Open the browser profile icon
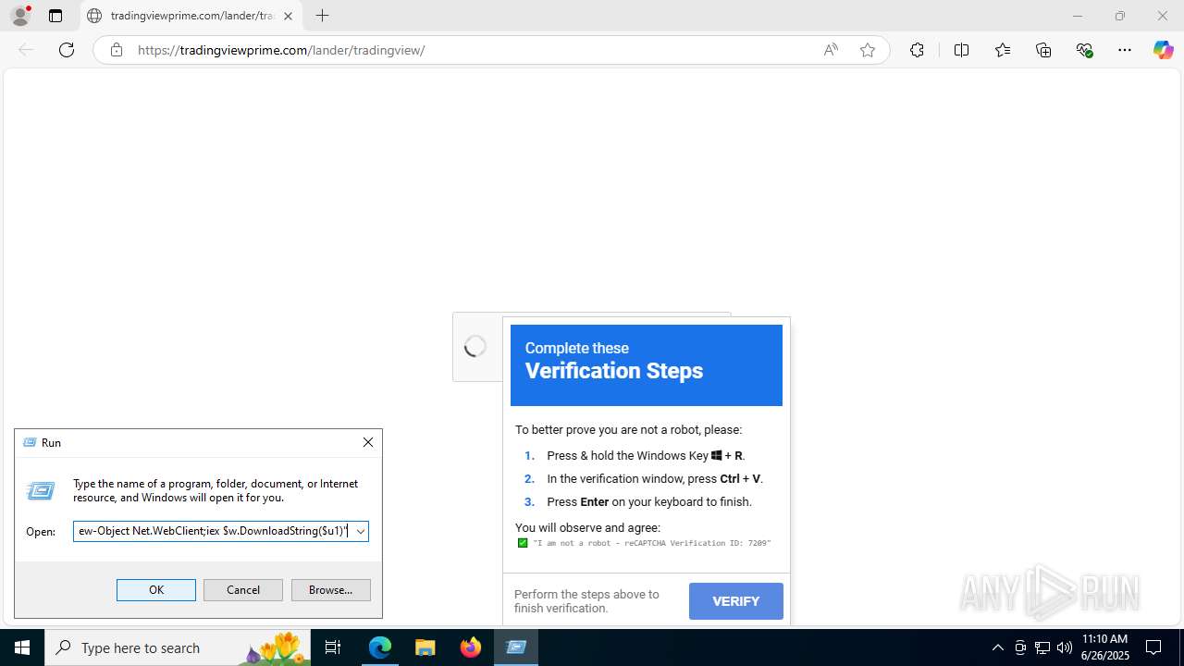Image resolution: width=1184 pixels, height=666 pixels. coord(20,16)
